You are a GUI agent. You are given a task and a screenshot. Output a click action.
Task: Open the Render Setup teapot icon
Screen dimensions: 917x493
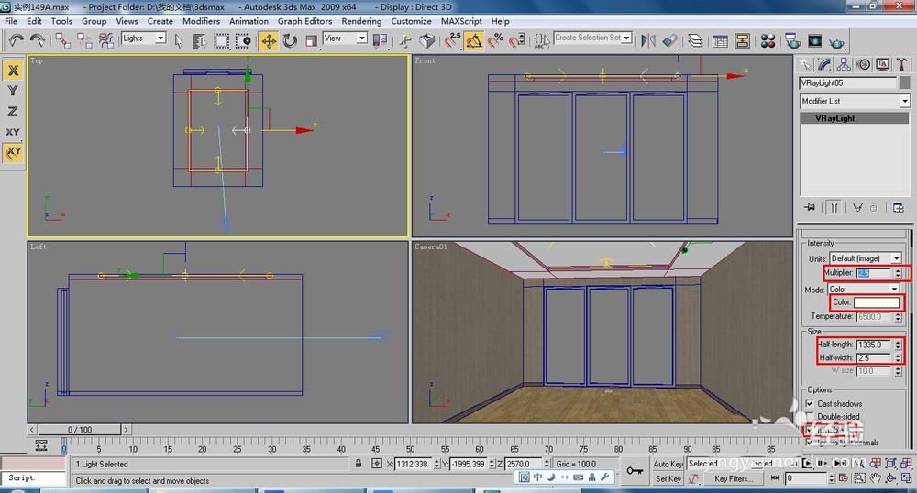click(x=793, y=41)
